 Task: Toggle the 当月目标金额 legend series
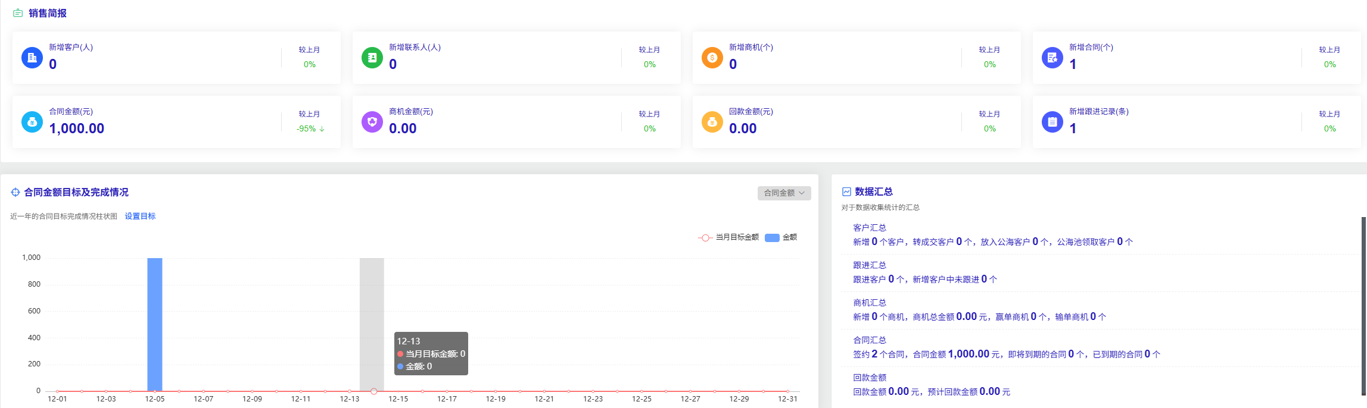click(x=728, y=237)
